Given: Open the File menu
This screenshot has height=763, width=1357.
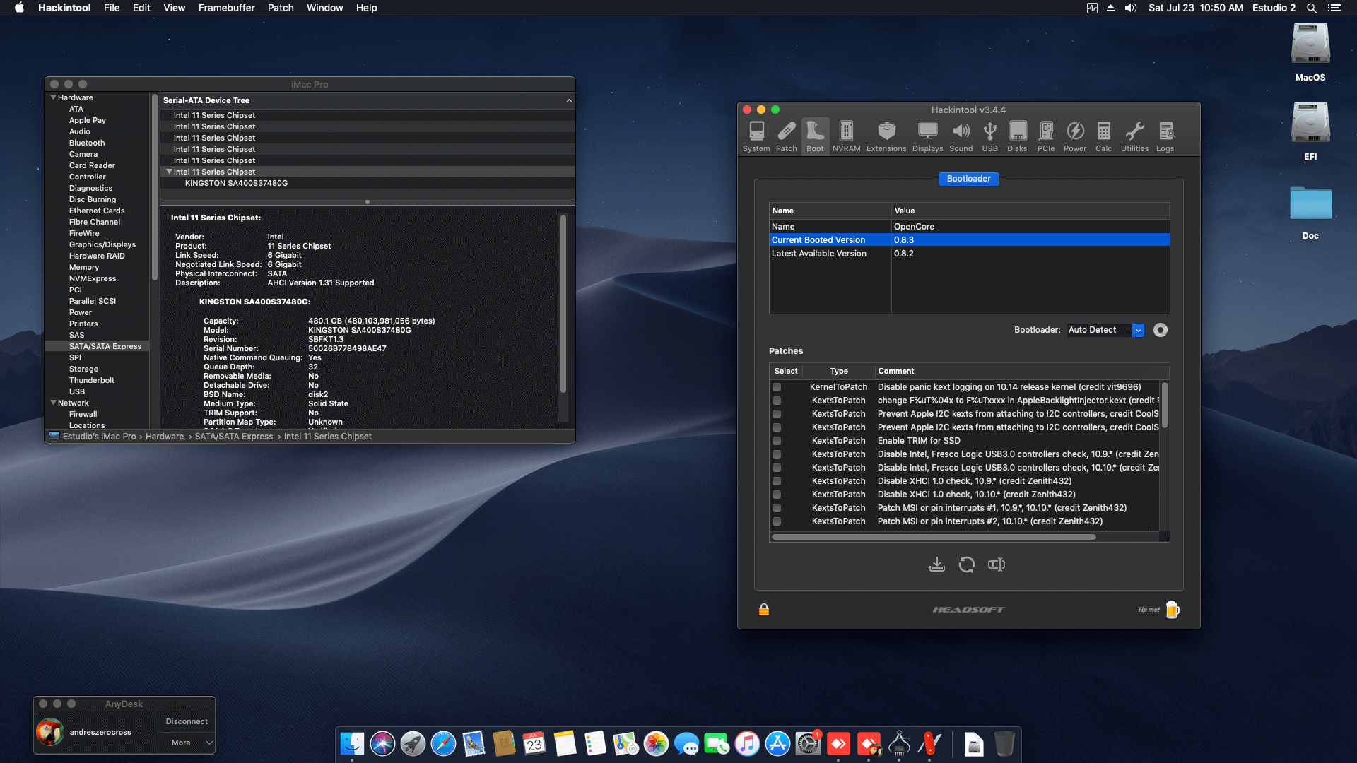Looking at the screenshot, I should click(x=112, y=8).
